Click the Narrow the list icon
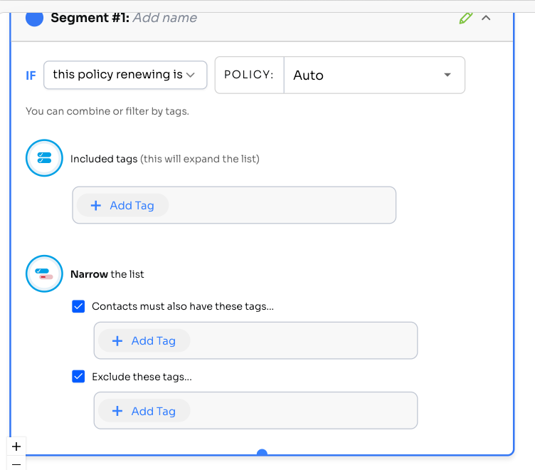Image resolution: width=535 pixels, height=470 pixels. point(44,273)
